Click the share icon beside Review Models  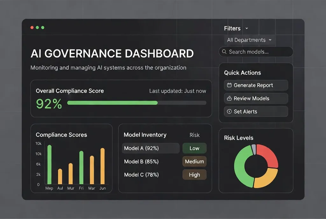pyautogui.click(x=229, y=98)
